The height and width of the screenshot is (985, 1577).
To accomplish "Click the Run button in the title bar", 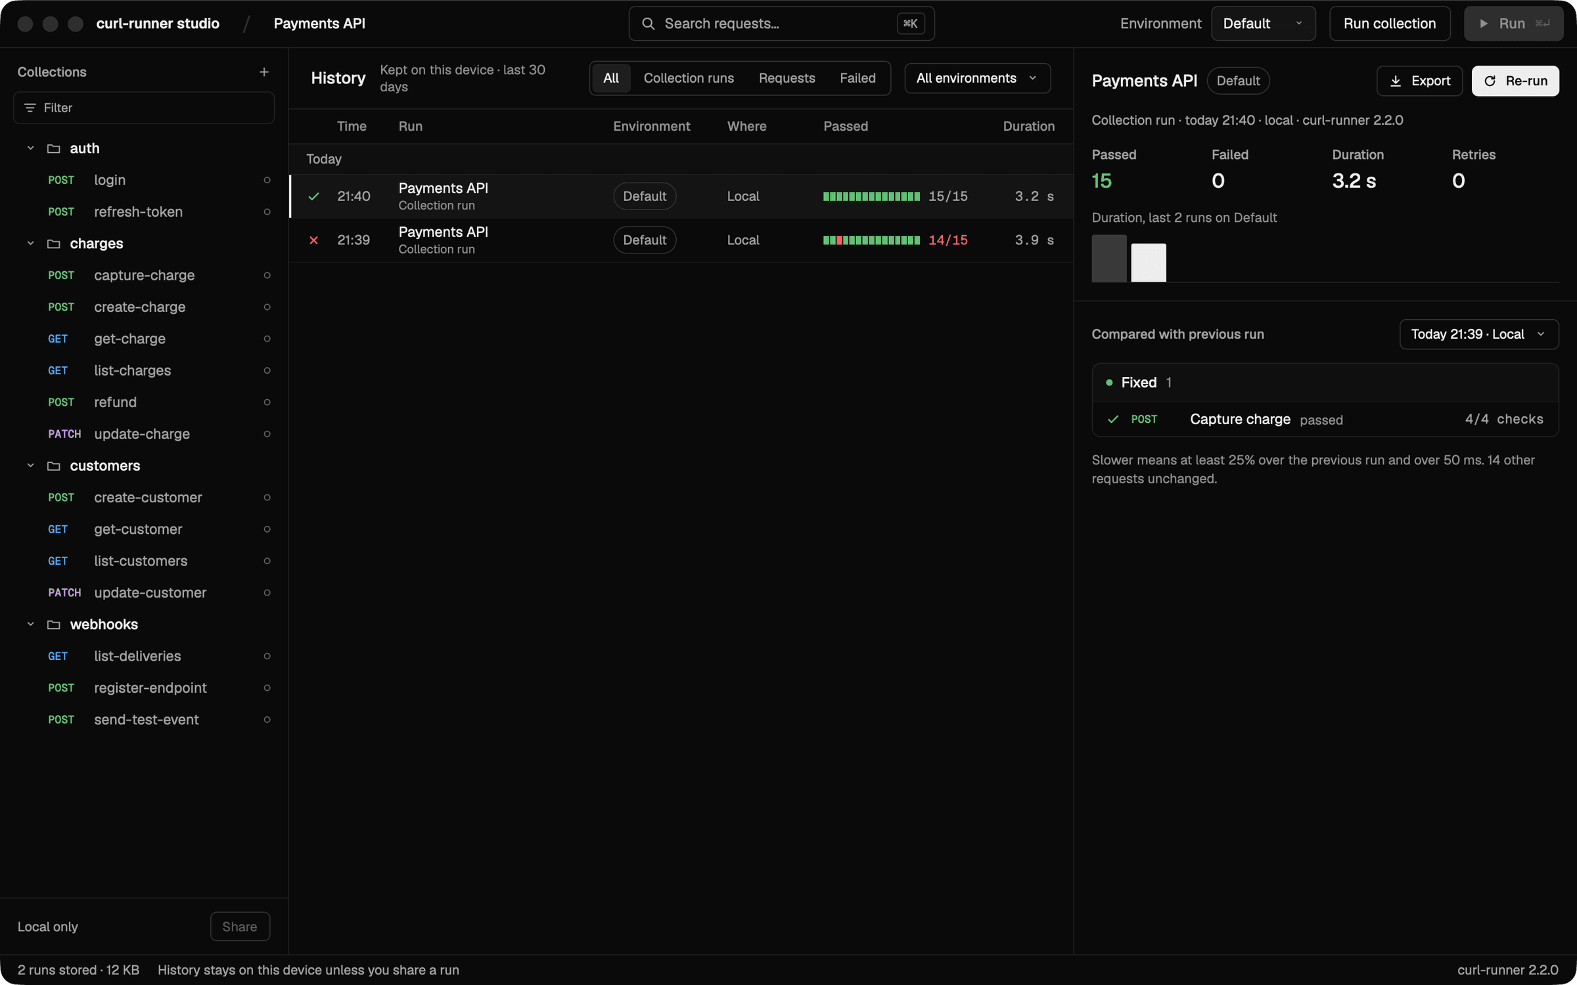I will pyautogui.click(x=1514, y=24).
